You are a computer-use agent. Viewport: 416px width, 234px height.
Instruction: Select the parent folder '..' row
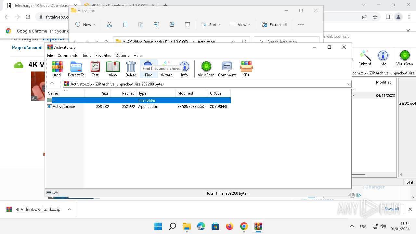coord(138,100)
